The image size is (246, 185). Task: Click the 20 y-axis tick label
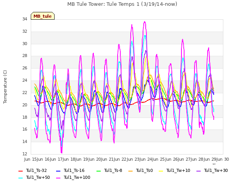click(x=25, y=105)
